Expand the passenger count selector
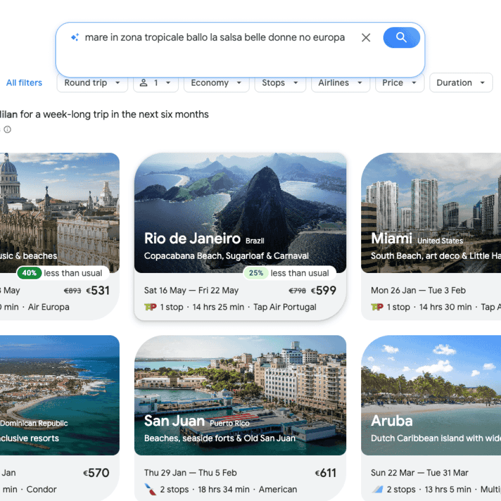Viewport: 501px width, 501px height. pos(156,83)
